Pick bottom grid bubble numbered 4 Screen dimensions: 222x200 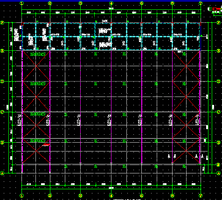(111, 195)
